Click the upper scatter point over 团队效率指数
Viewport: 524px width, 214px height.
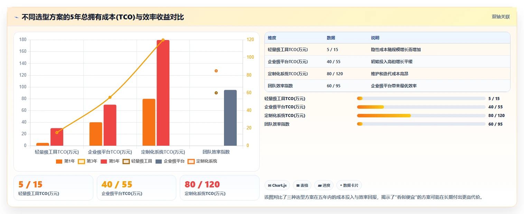(x=216, y=71)
